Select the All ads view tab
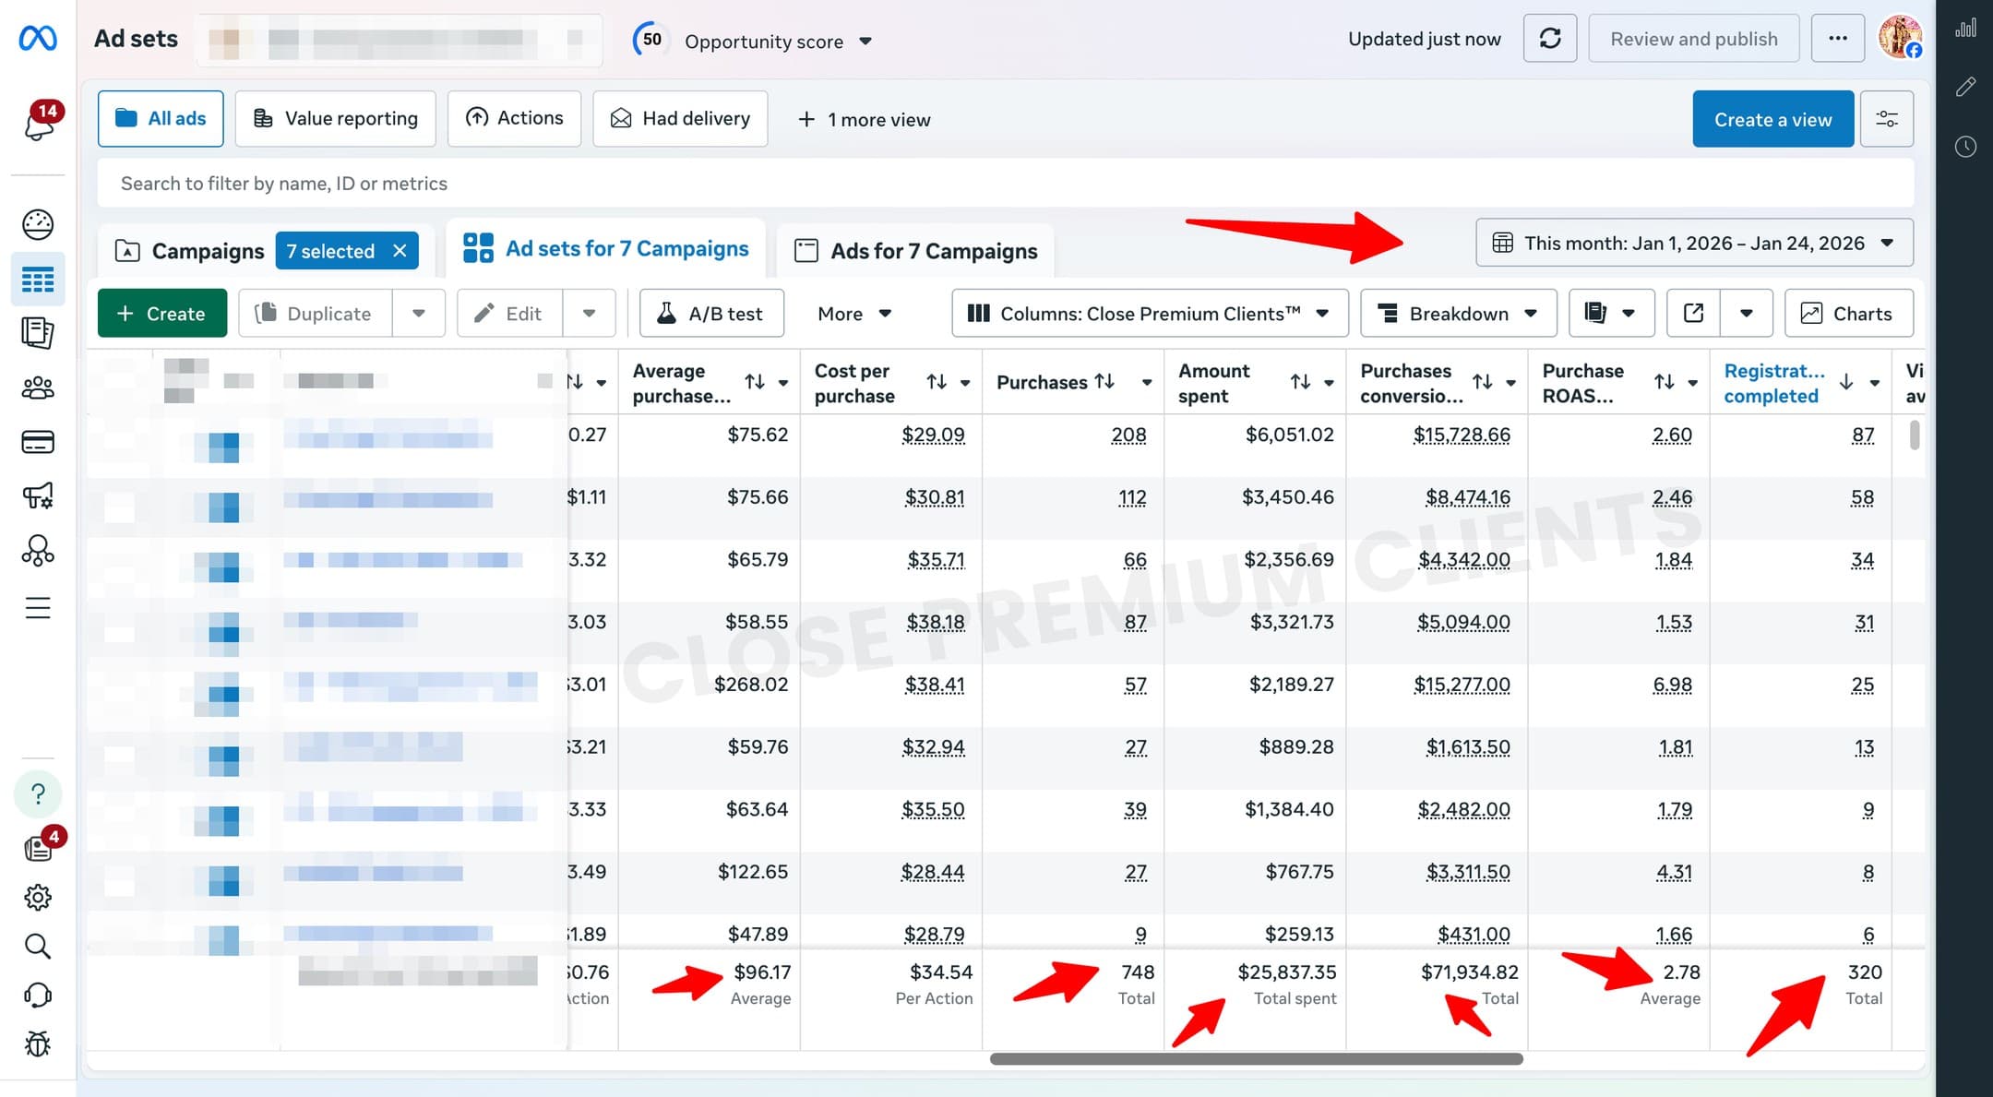 (x=161, y=118)
